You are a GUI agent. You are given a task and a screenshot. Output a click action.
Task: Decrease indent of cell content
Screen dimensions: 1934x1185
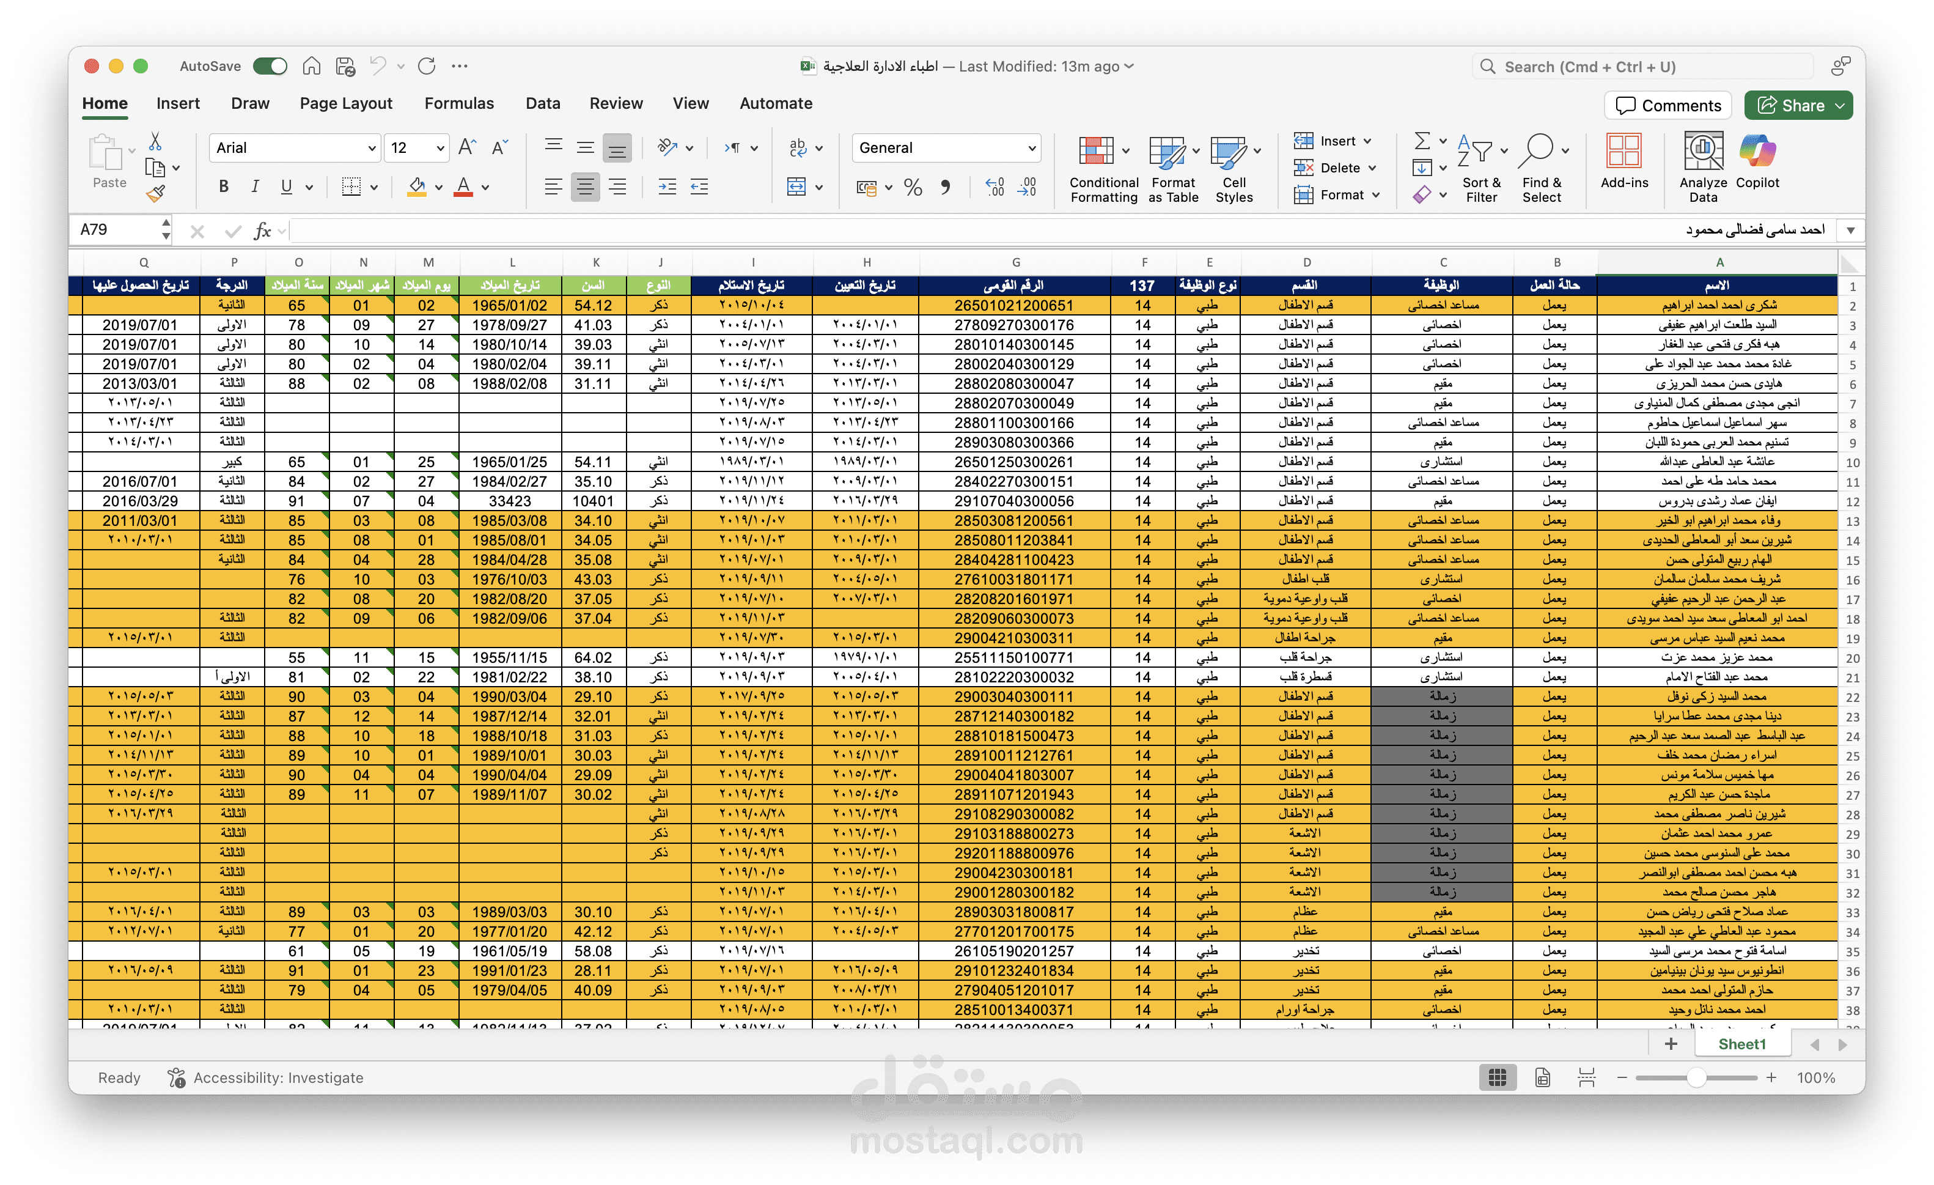(699, 187)
